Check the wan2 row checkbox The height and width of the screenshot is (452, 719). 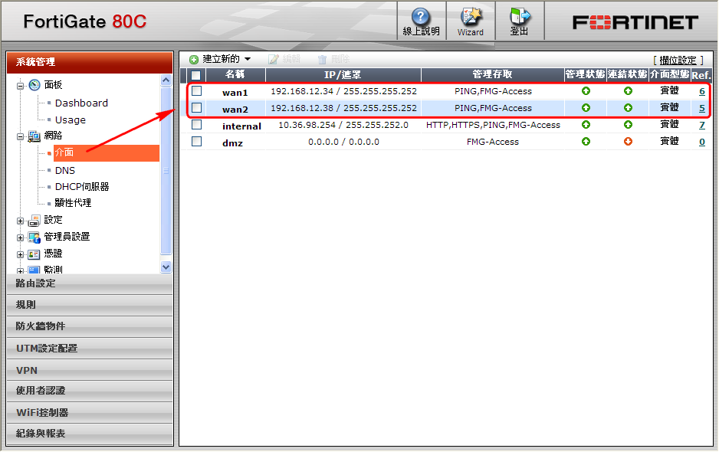pyautogui.click(x=197, y=108)
